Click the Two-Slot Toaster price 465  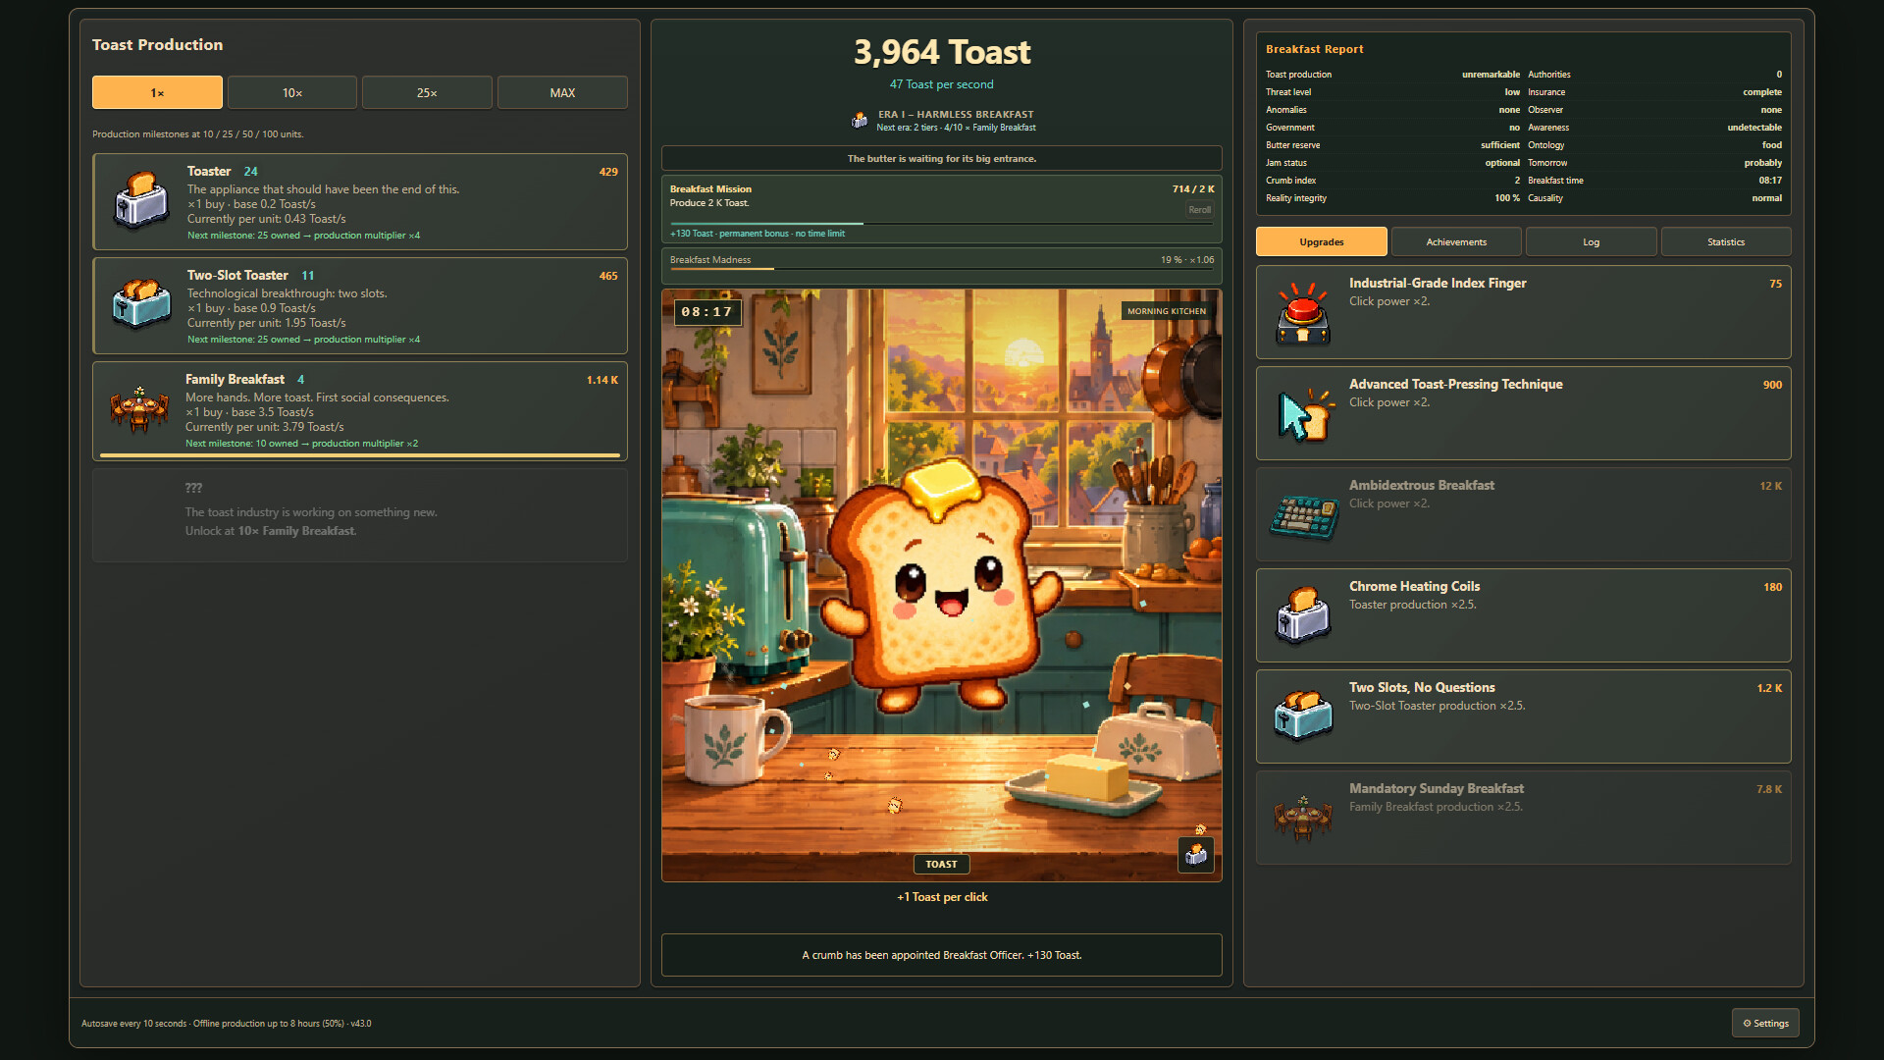coord(608,276)
